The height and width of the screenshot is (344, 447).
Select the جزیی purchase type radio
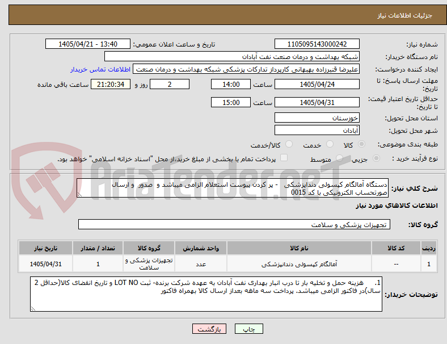click(x=376, y=158)
